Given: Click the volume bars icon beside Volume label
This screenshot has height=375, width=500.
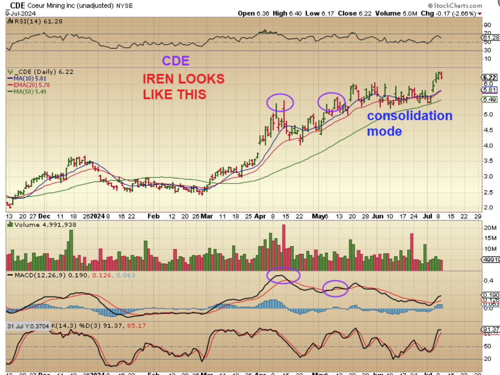Looking at the screenshot, I should [x=10, y=225].
